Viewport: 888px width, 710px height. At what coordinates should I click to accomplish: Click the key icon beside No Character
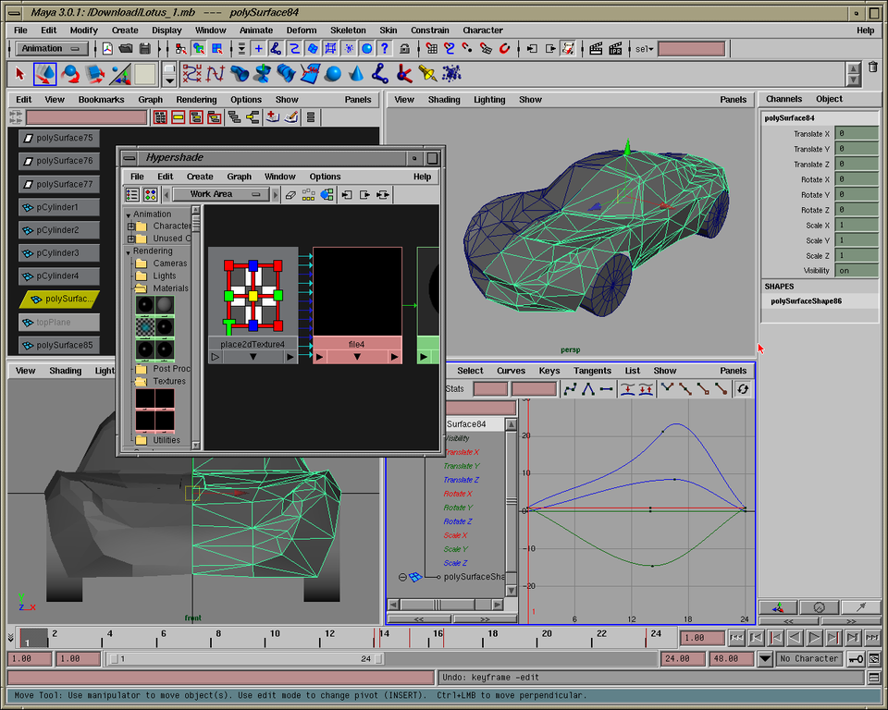click(855, 659)
